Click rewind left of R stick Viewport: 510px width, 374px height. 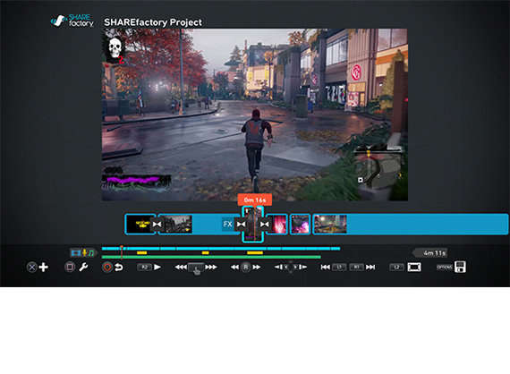[x=234, y=267]
